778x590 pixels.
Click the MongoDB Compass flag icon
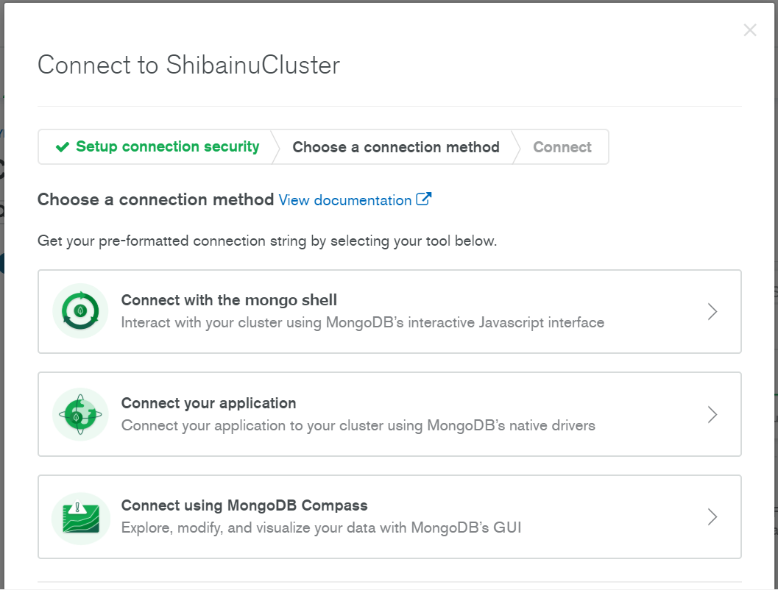coord(79,516)
